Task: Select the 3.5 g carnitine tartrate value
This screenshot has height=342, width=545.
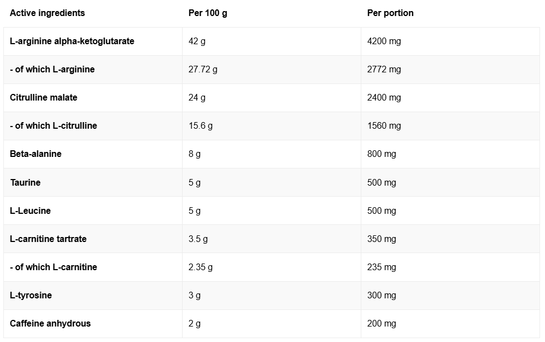Action: 198,239
